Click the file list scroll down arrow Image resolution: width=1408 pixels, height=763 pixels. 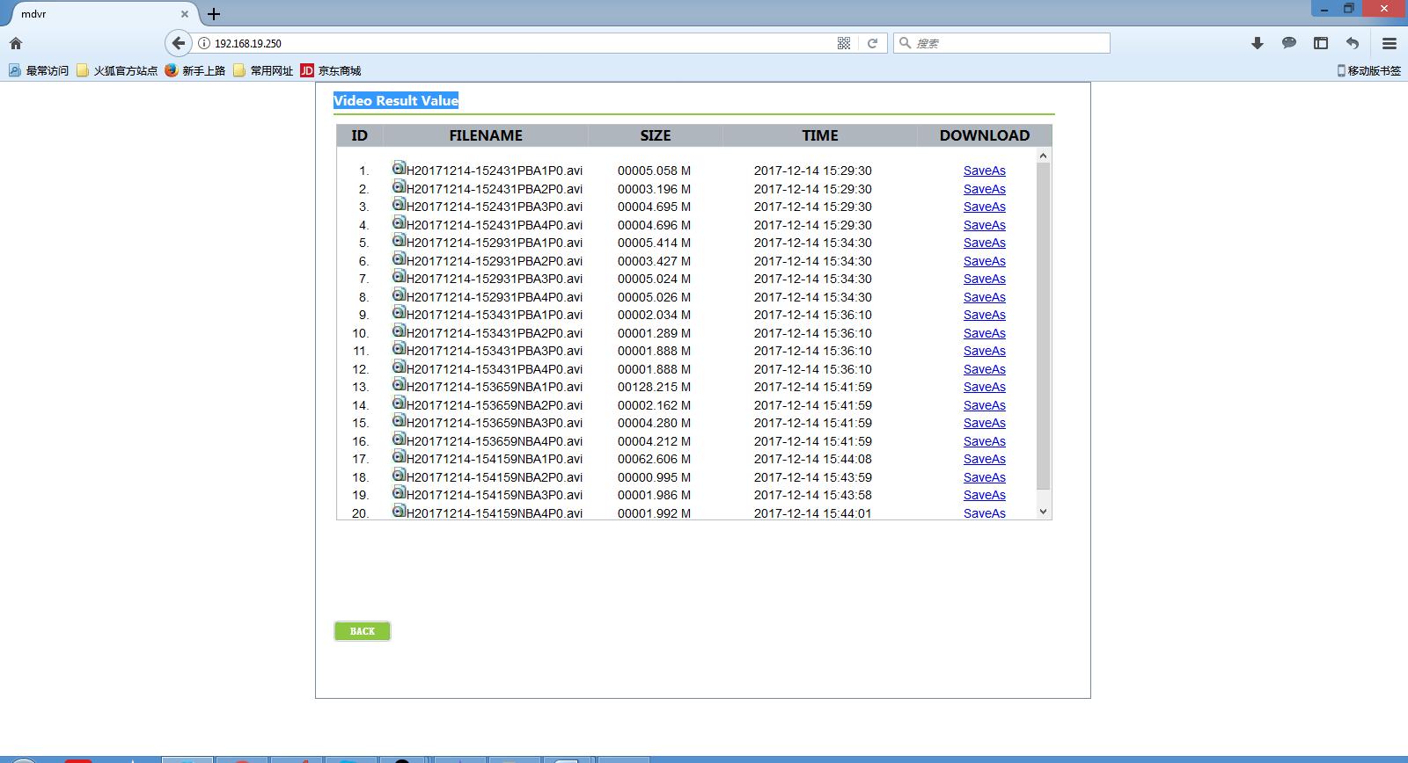(1044, 512)
